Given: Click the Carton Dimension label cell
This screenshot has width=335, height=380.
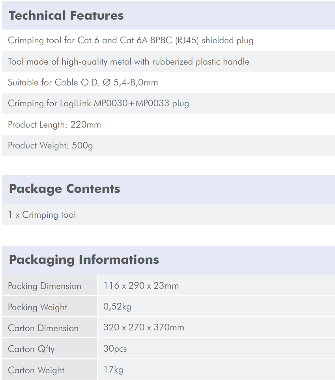Looking at the screenshot, I should click(x=50, y=327).
